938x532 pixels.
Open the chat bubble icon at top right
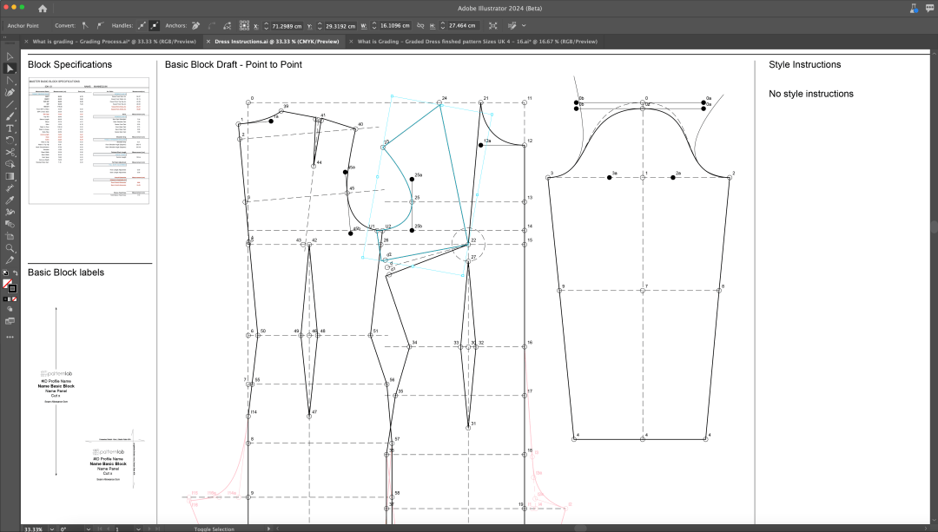coord(929,9)
